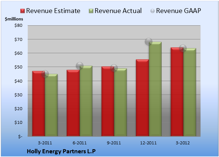Click the "3-2011" x-axis label
The image size is (219, 157).
pos(45,143)
